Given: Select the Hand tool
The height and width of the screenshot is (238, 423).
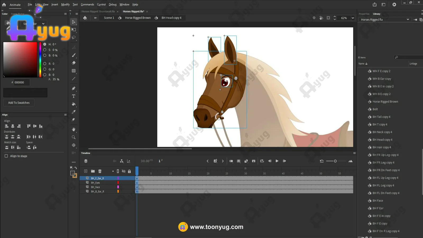Looking at the screenshot, I should [x=74, y=129].
